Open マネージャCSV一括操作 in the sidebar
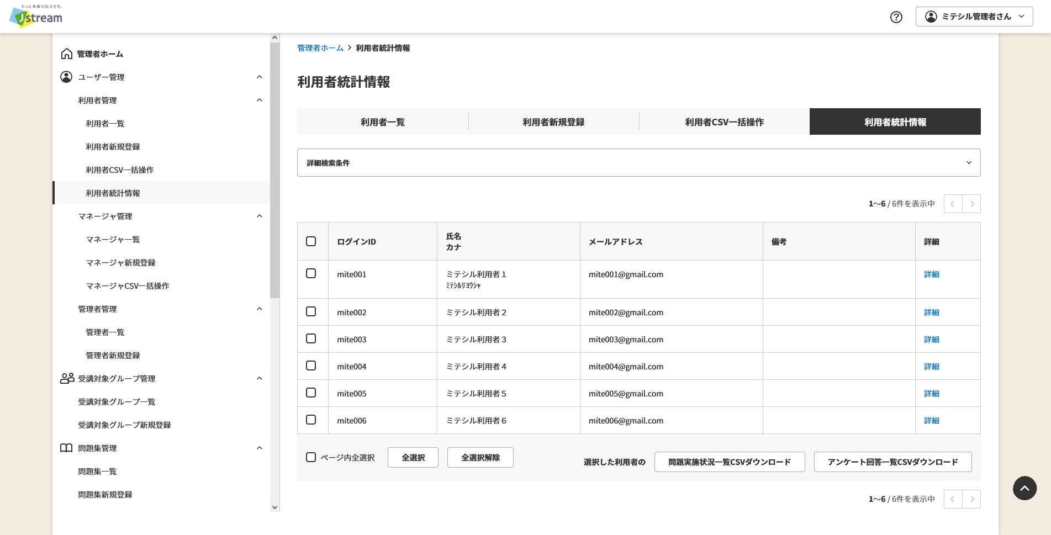 tap(128, 285)
